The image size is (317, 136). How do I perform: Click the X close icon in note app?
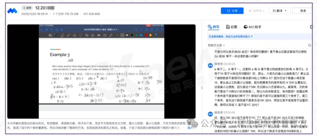(x=157, y=30)
